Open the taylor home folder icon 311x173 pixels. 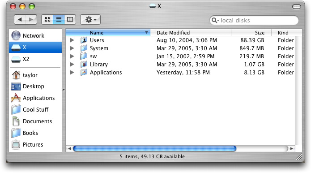coord(16,75)
